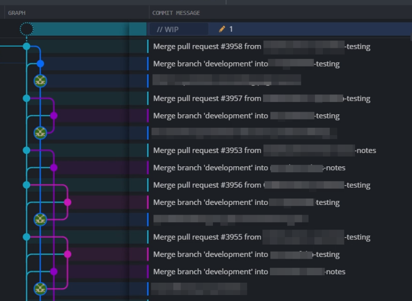
Task: Select commit "Merge pull request #3955"
Action: [207, 237]
